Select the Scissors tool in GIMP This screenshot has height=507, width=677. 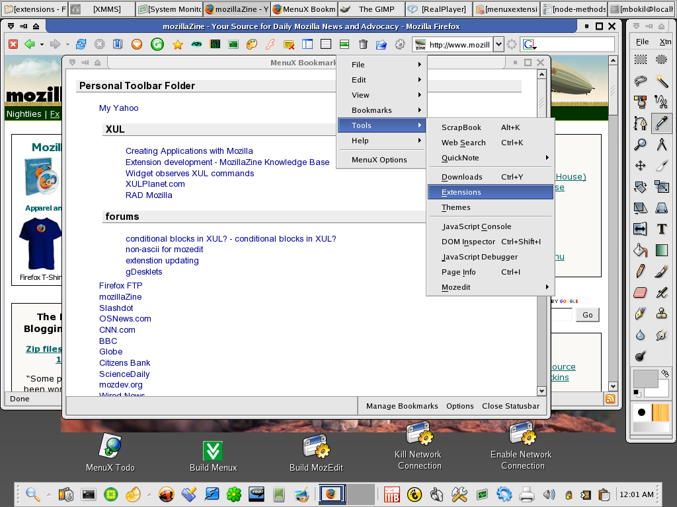[661, 102]
